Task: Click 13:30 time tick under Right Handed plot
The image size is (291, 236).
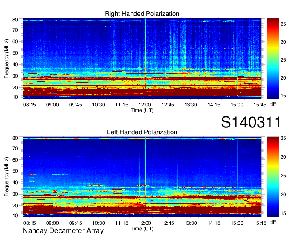Action: click(x=191, y=105)
